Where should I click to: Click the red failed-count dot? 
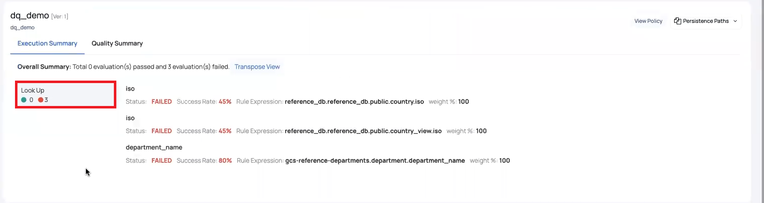(40, 100)
